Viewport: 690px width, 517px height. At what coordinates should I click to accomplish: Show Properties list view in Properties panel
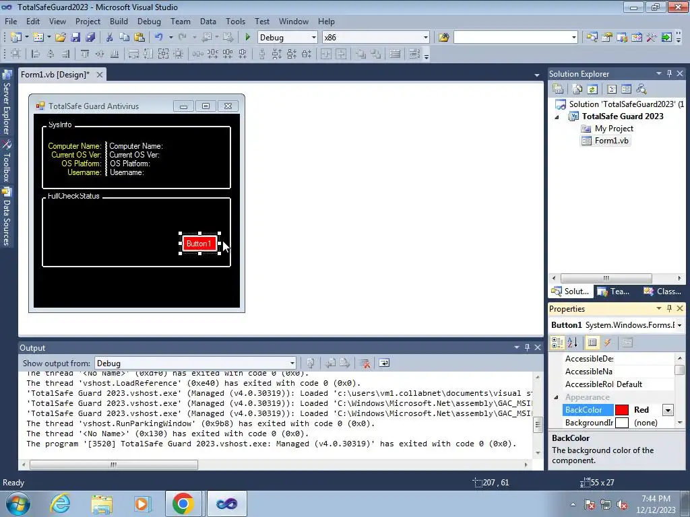(592, 343)
